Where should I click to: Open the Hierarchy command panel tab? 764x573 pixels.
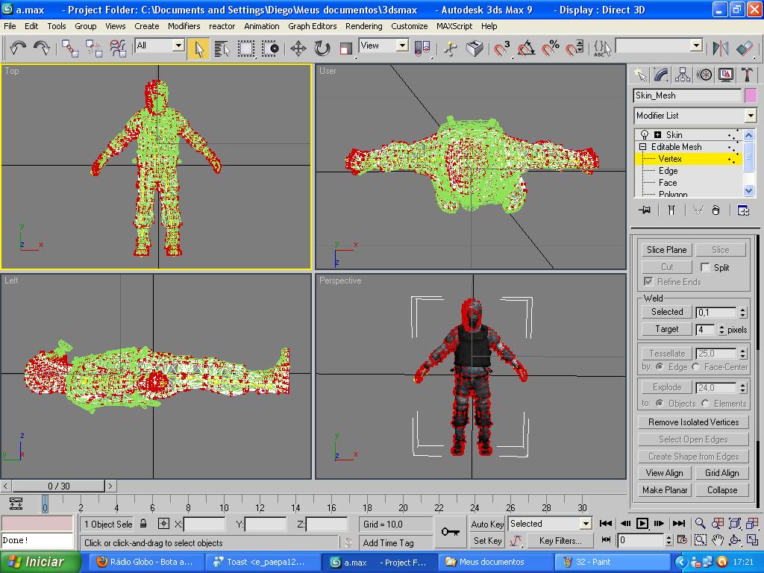(683, 75)
